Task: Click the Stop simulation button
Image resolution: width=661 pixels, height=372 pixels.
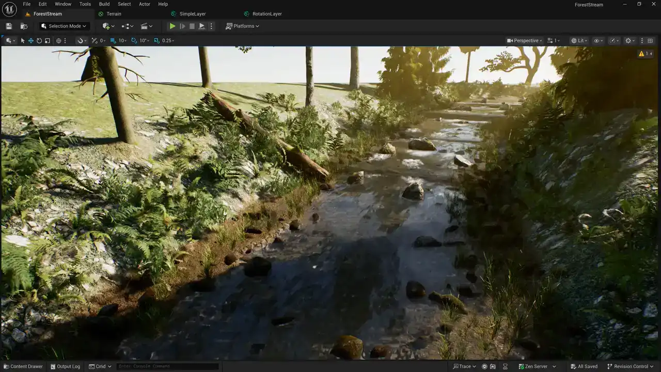Action: [x=192, y=26]
